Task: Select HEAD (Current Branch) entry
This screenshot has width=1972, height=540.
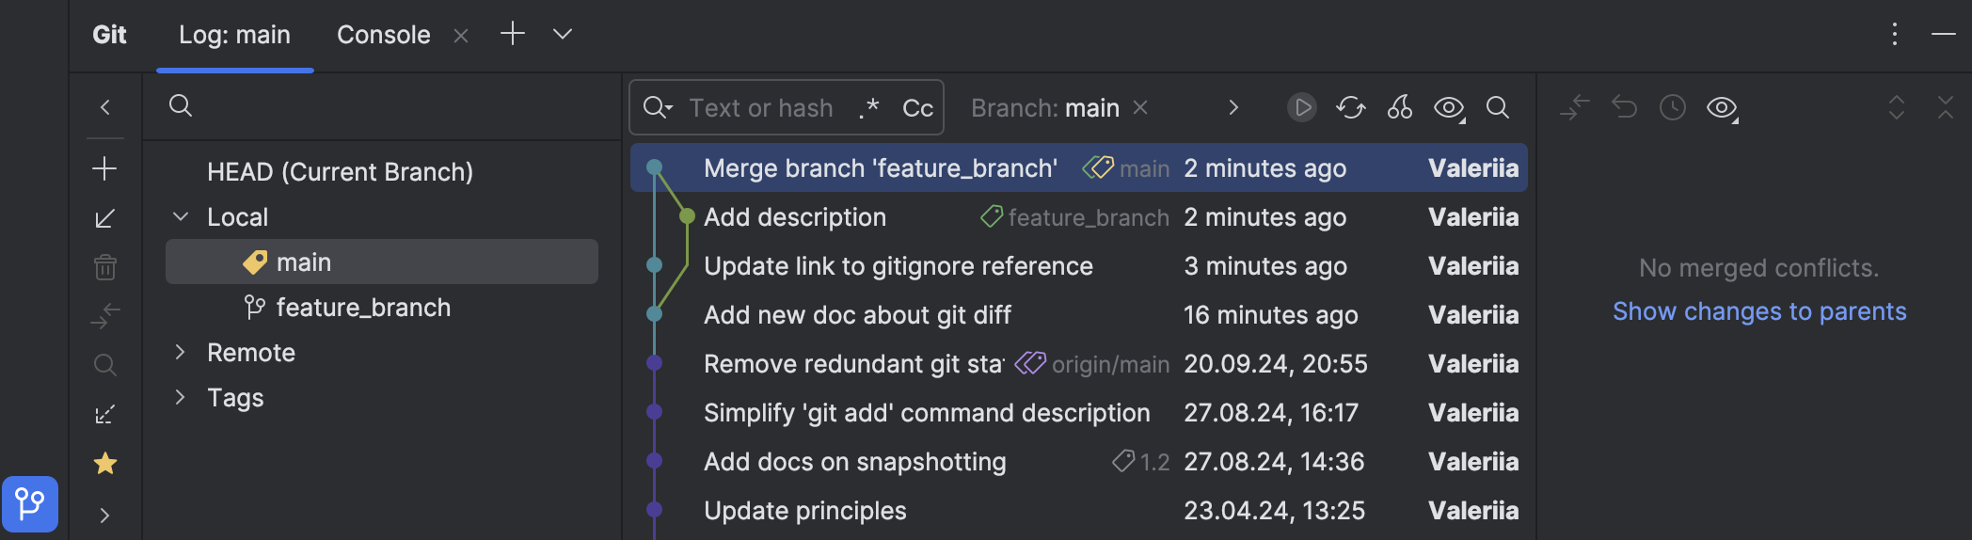Action: 340,172
